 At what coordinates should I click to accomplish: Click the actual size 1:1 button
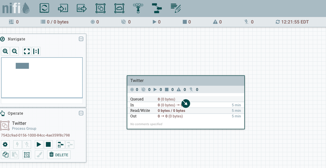[36, 51]
